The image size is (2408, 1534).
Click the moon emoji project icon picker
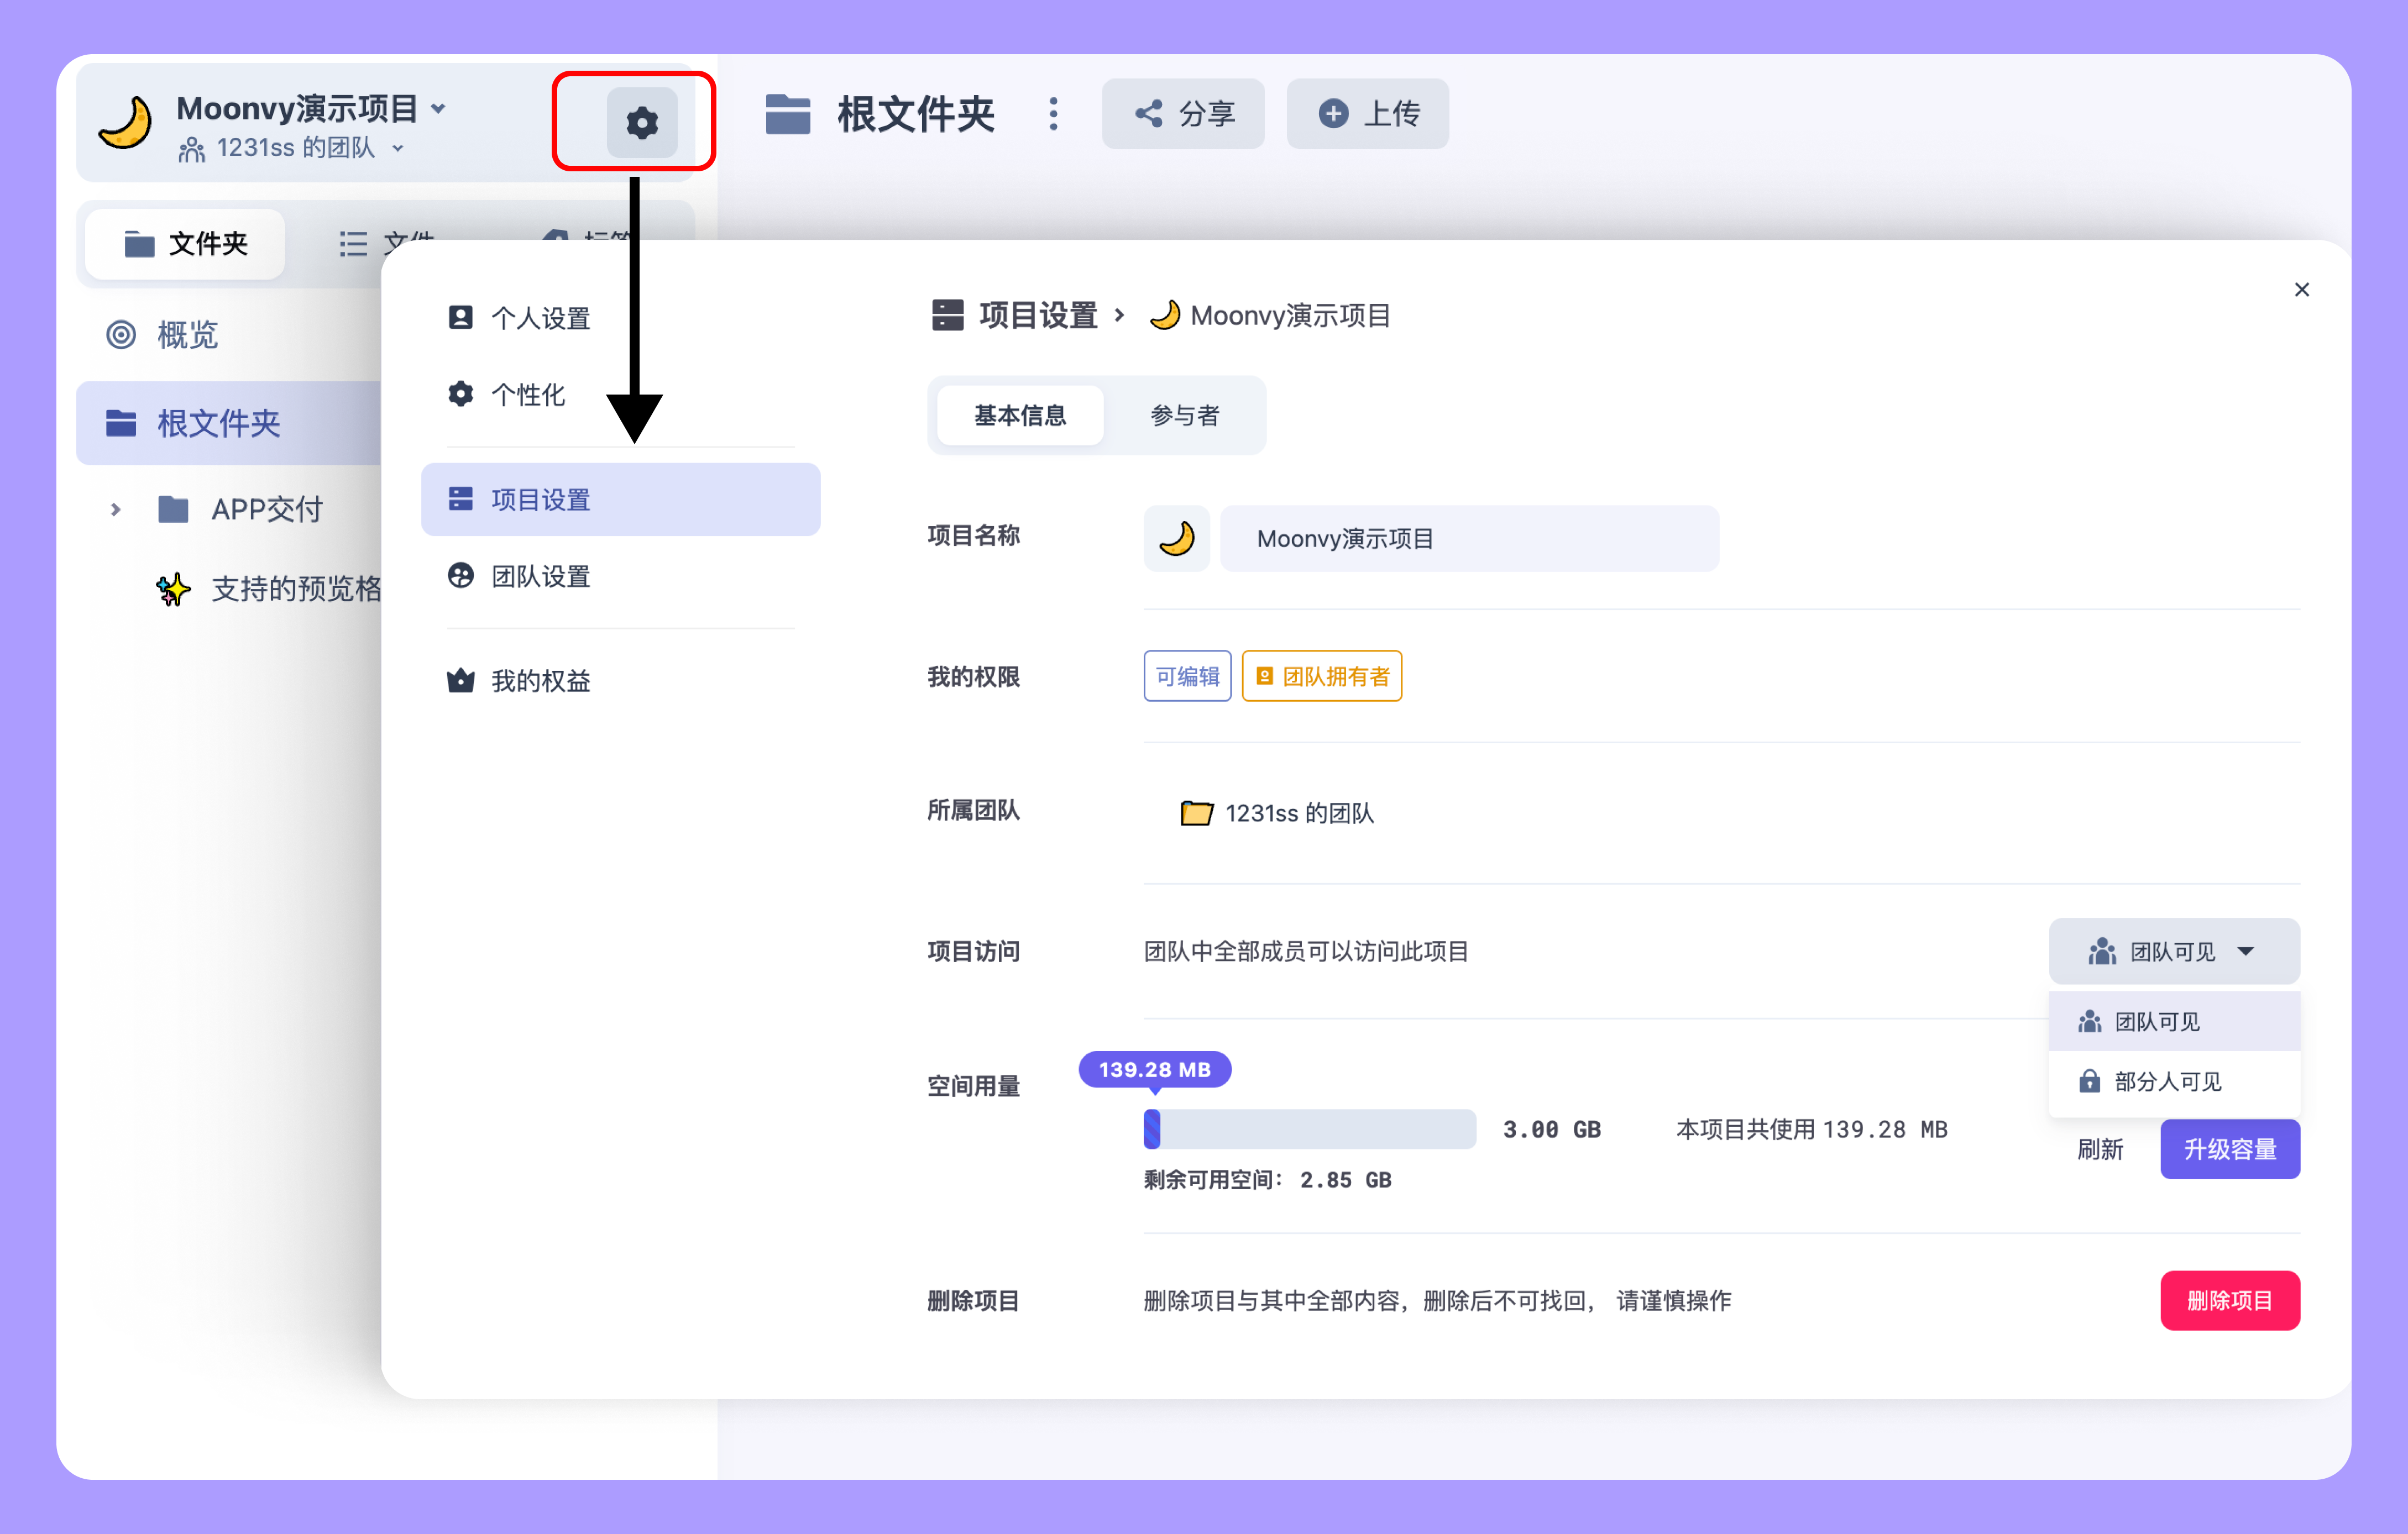coord(1176,539)
